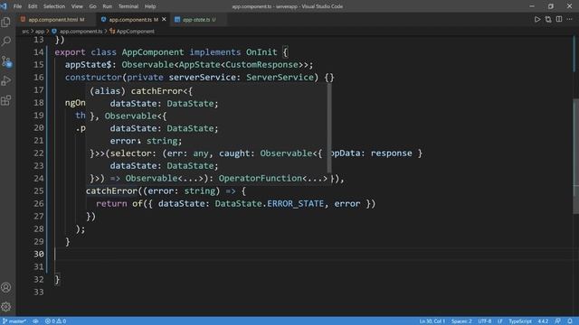Change indentation via Spaces: 2

tap(461, 321)
